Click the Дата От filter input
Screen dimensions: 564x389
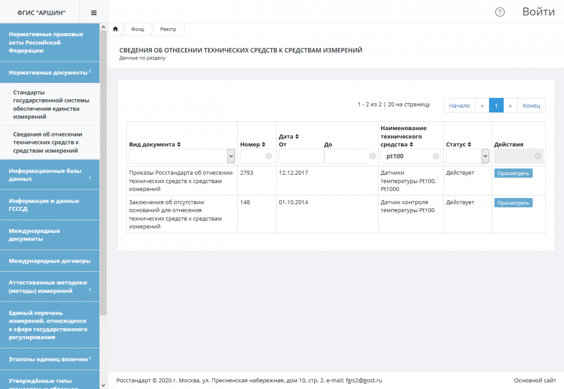pos(301,156)
